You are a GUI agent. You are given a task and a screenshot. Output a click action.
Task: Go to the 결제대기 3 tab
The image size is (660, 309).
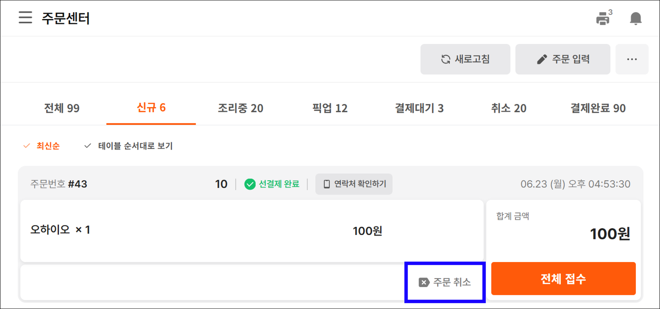[x=419, y=108]
